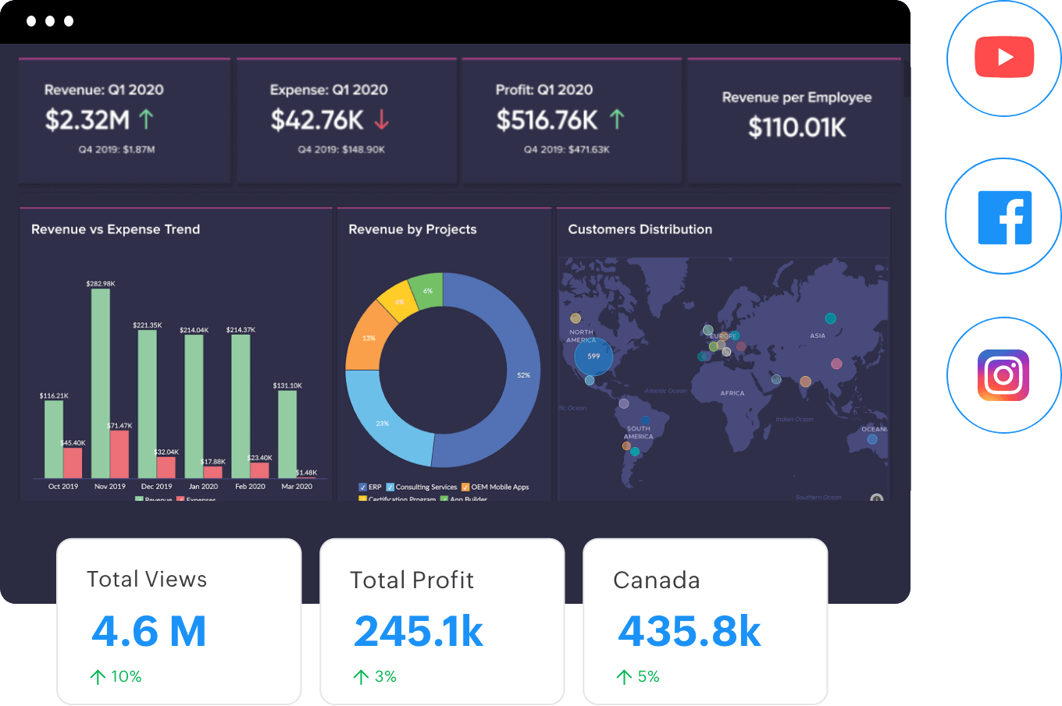The image size is (1062, 706).
Task: Click the 5% increase indicator under Canada
Action: click(x=638, y=676)
